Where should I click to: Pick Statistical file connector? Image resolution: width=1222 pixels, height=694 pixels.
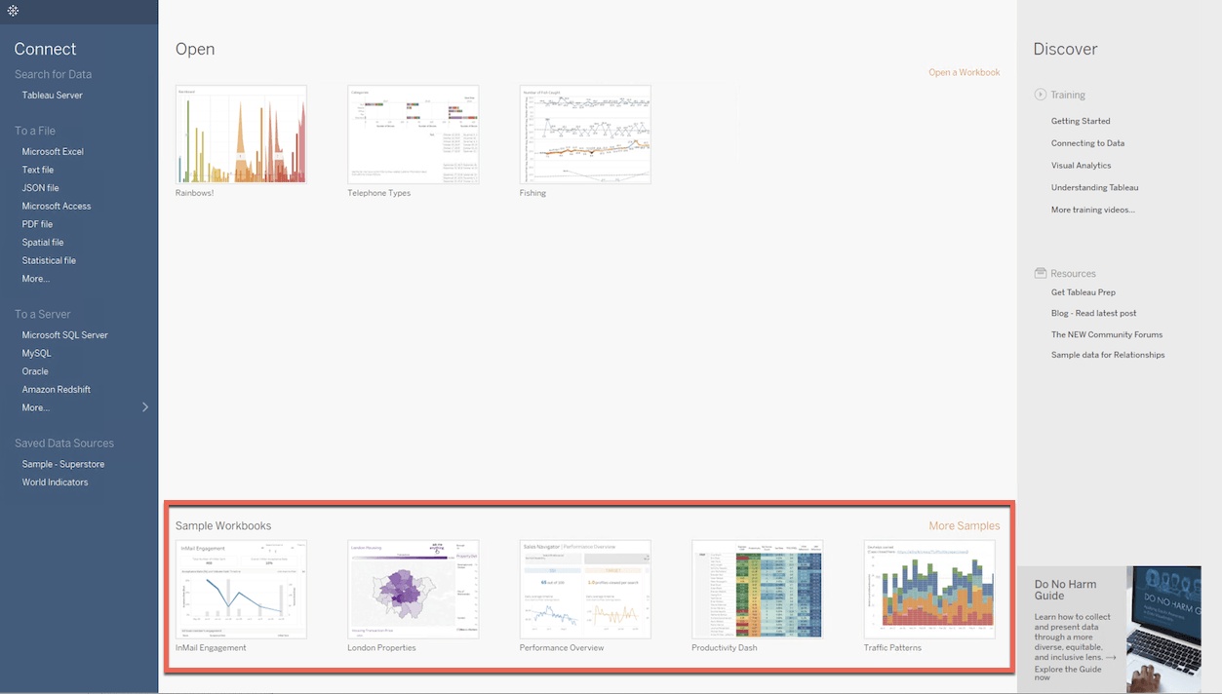point(49,261)
